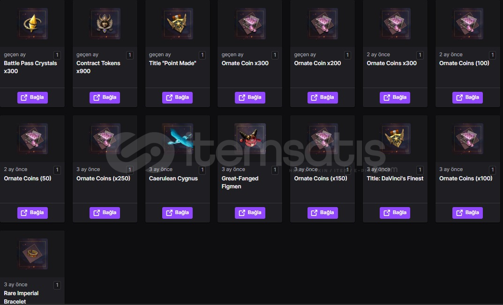This screenshot has width=503, height=305.
Task: Click the Rare Imperial Bracelet item title
Action: tap(21, 298)
